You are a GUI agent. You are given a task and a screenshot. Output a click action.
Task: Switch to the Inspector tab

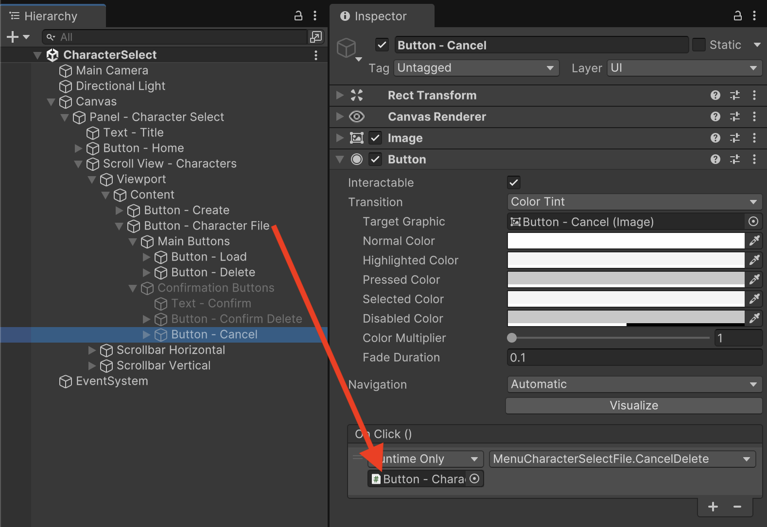(x=381, y=16)
